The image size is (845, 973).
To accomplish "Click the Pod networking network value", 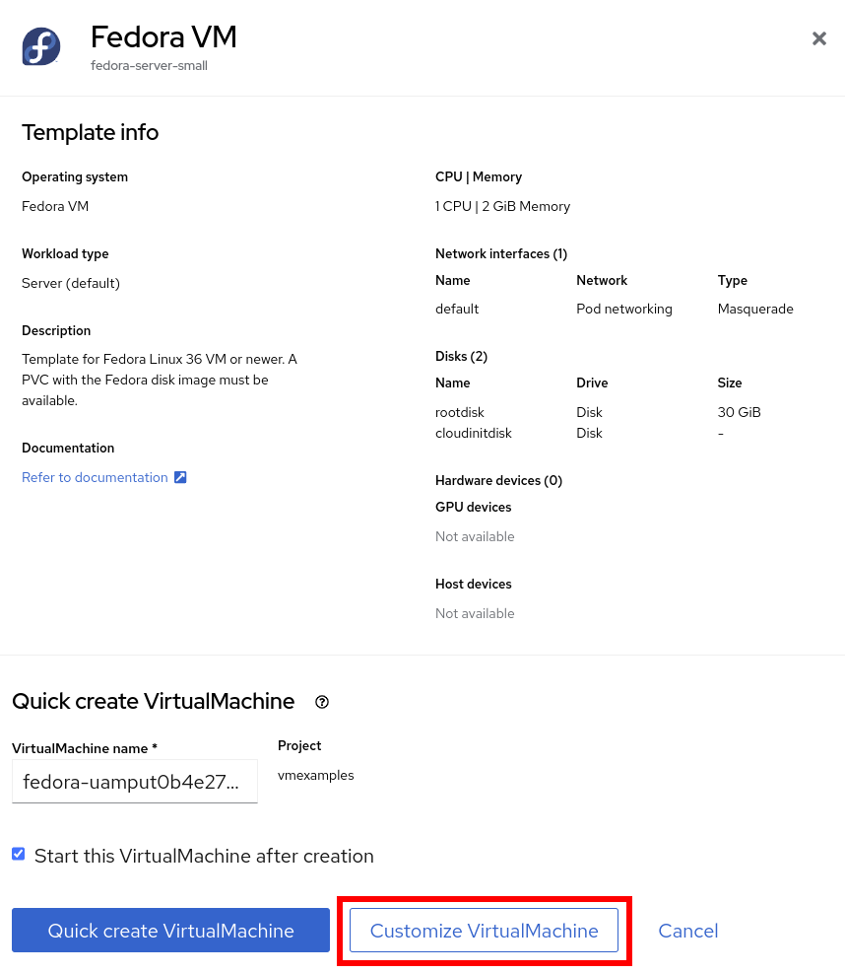I will pyautogui.click(x=623, y=309).
